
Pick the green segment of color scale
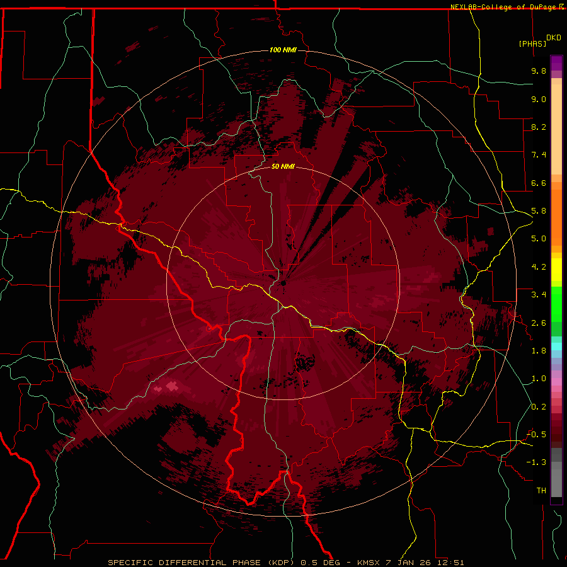coord(556,304)
